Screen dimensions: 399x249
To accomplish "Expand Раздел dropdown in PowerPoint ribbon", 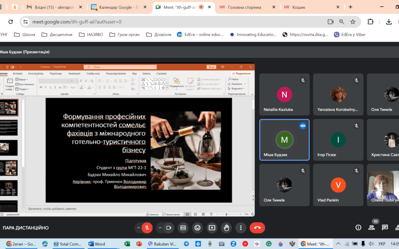I will point(22,89).
